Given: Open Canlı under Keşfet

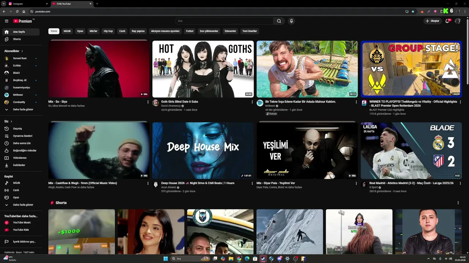Looking at the screenshot, I should [x=21, y=190].
